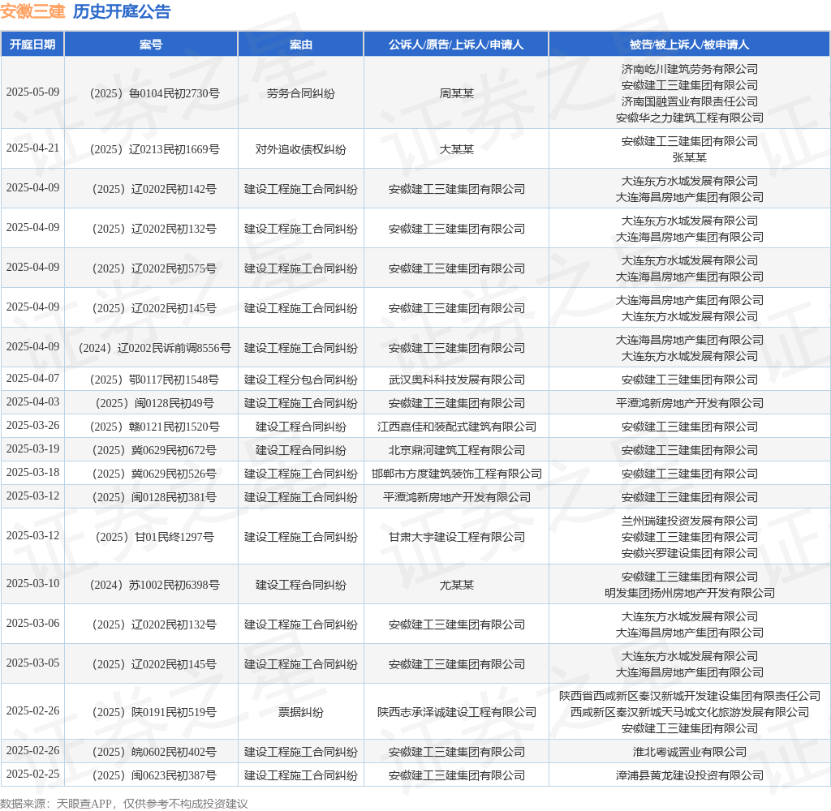This screenshot has height=811, width=831.
Task: Click defendant 安徽华之力建筑工程有限公司
Action: tap(689, 118)
